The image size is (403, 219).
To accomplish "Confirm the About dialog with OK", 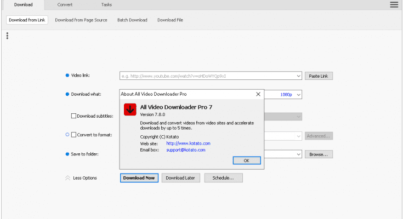I will click(x=247, y=160).
